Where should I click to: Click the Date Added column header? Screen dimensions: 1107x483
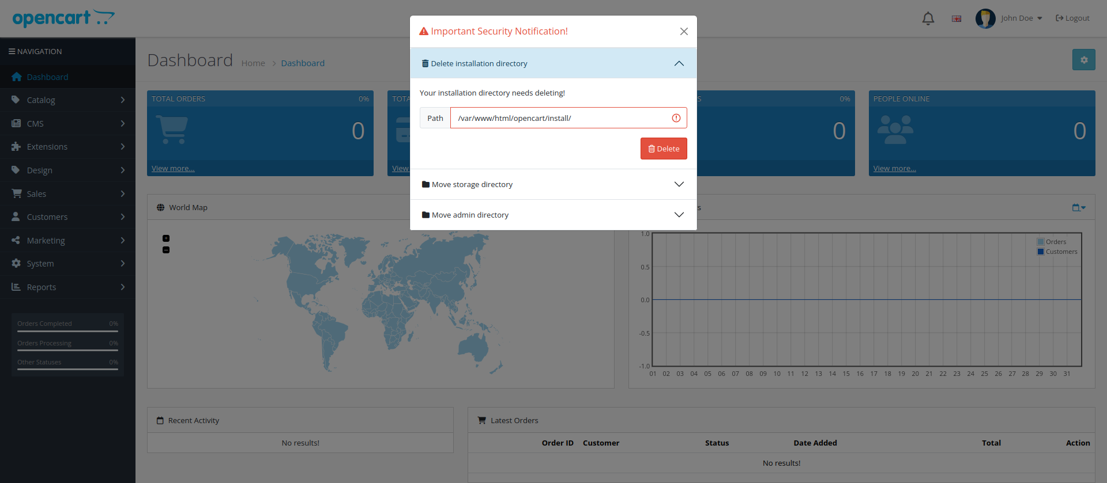tap(815, 443)
